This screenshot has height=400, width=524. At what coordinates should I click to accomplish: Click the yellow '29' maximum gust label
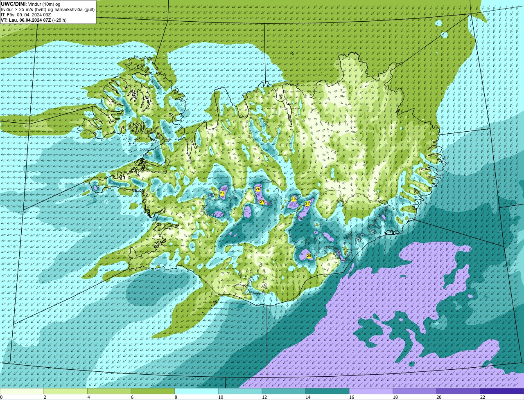click(294, 199)
